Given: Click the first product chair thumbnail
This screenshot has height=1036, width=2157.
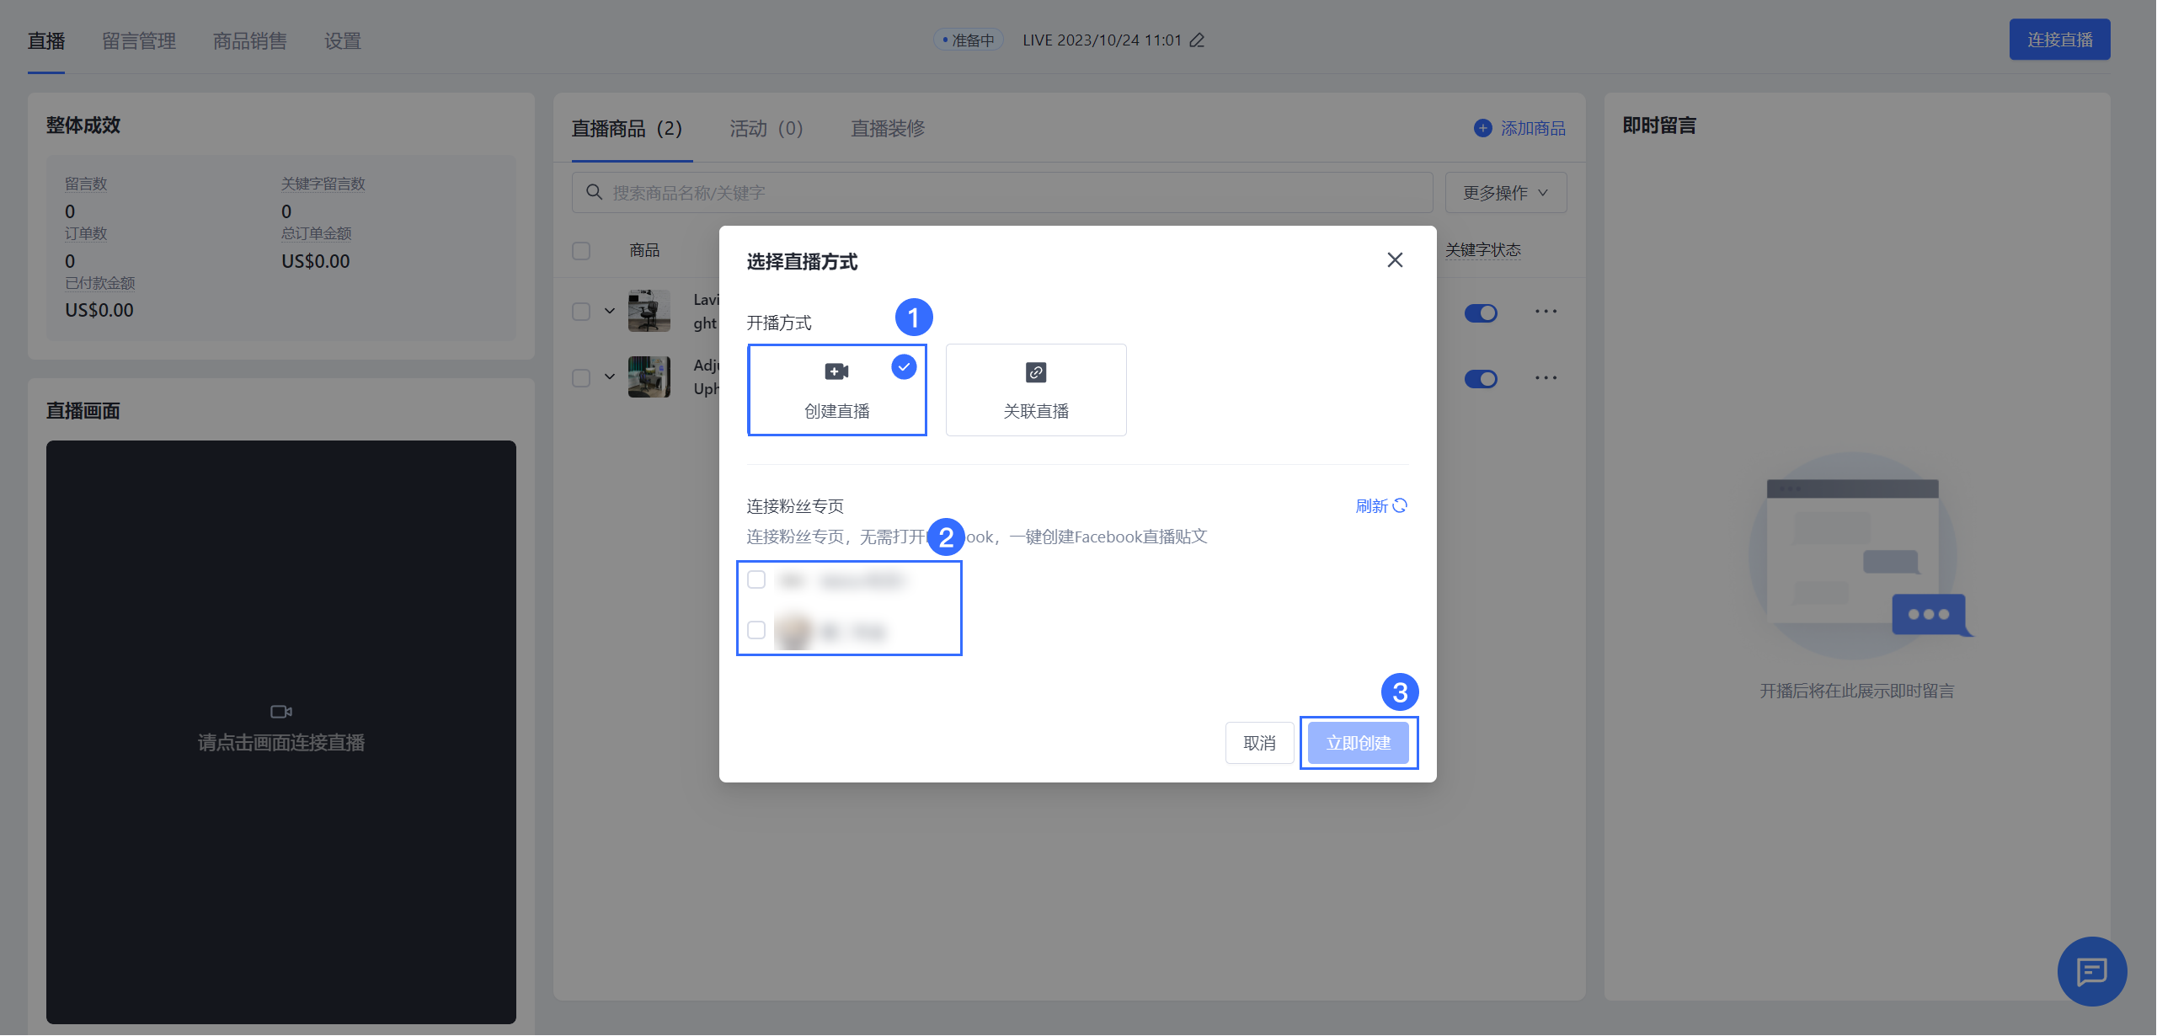Looking at the screenshot, I should tap(649, 311).
